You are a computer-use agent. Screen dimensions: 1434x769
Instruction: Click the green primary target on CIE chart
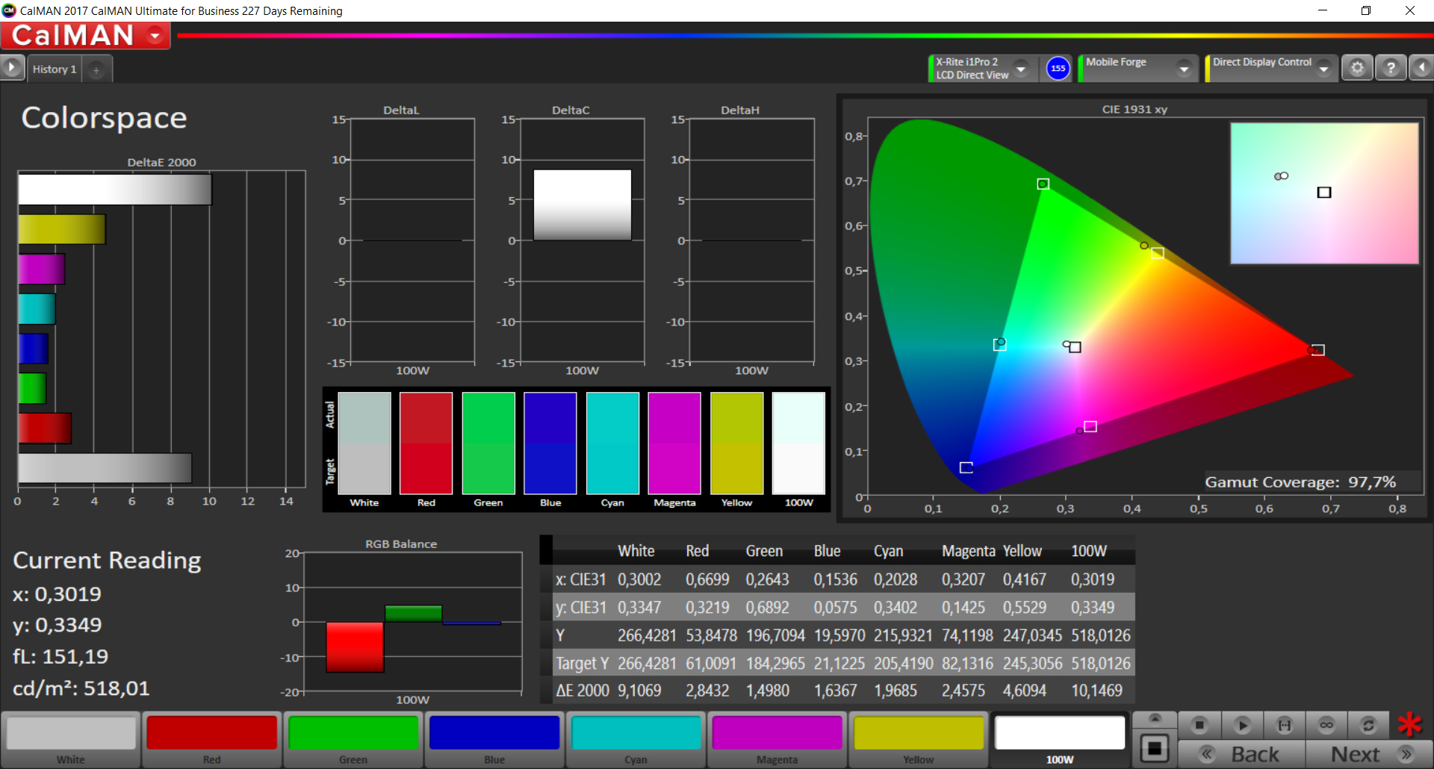point(1043,184)
